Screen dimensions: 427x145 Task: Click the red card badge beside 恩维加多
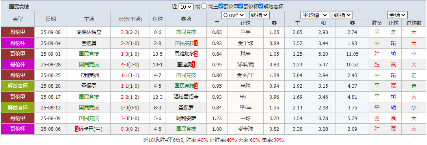coord(196,54)
